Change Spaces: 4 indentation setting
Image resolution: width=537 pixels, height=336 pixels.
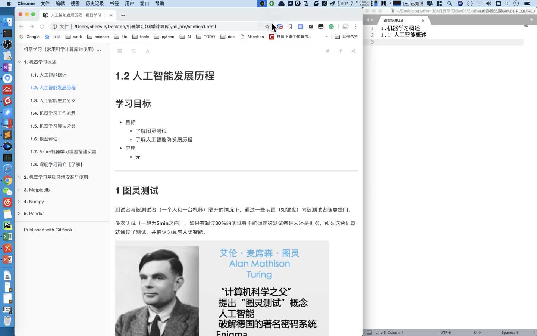[509, 332]
